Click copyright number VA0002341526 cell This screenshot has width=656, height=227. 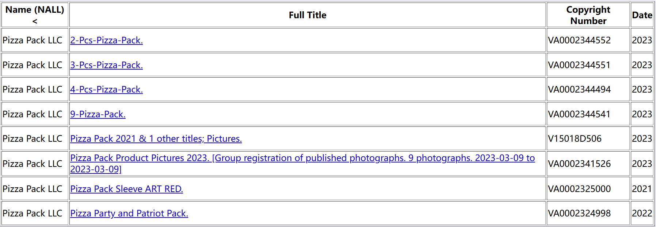click(588, 164)
